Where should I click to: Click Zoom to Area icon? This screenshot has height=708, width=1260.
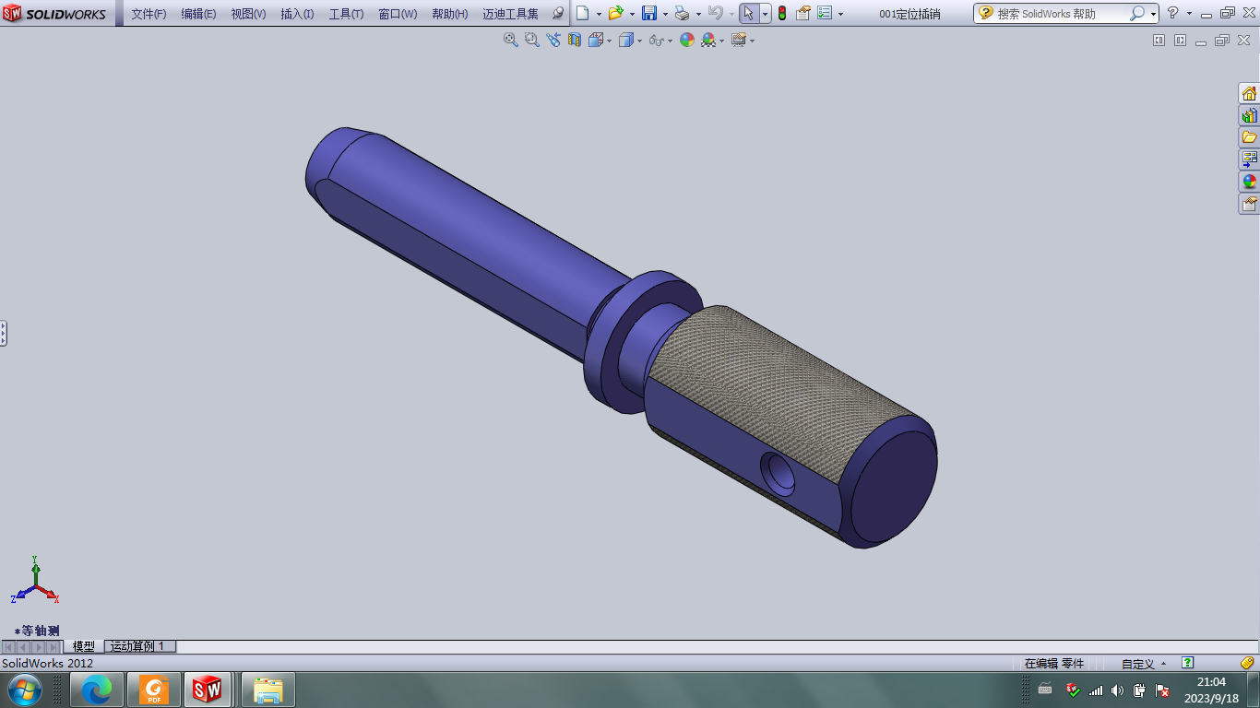click(x=531, y=40)
